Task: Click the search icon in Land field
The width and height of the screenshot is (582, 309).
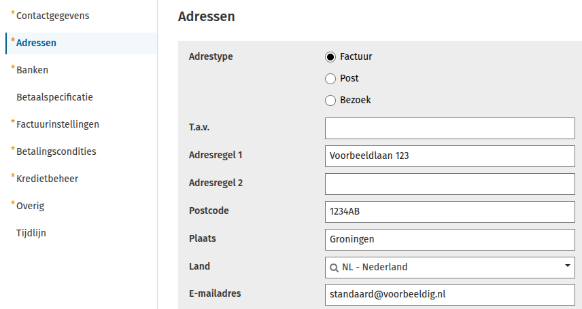Action: pos(334,268)
